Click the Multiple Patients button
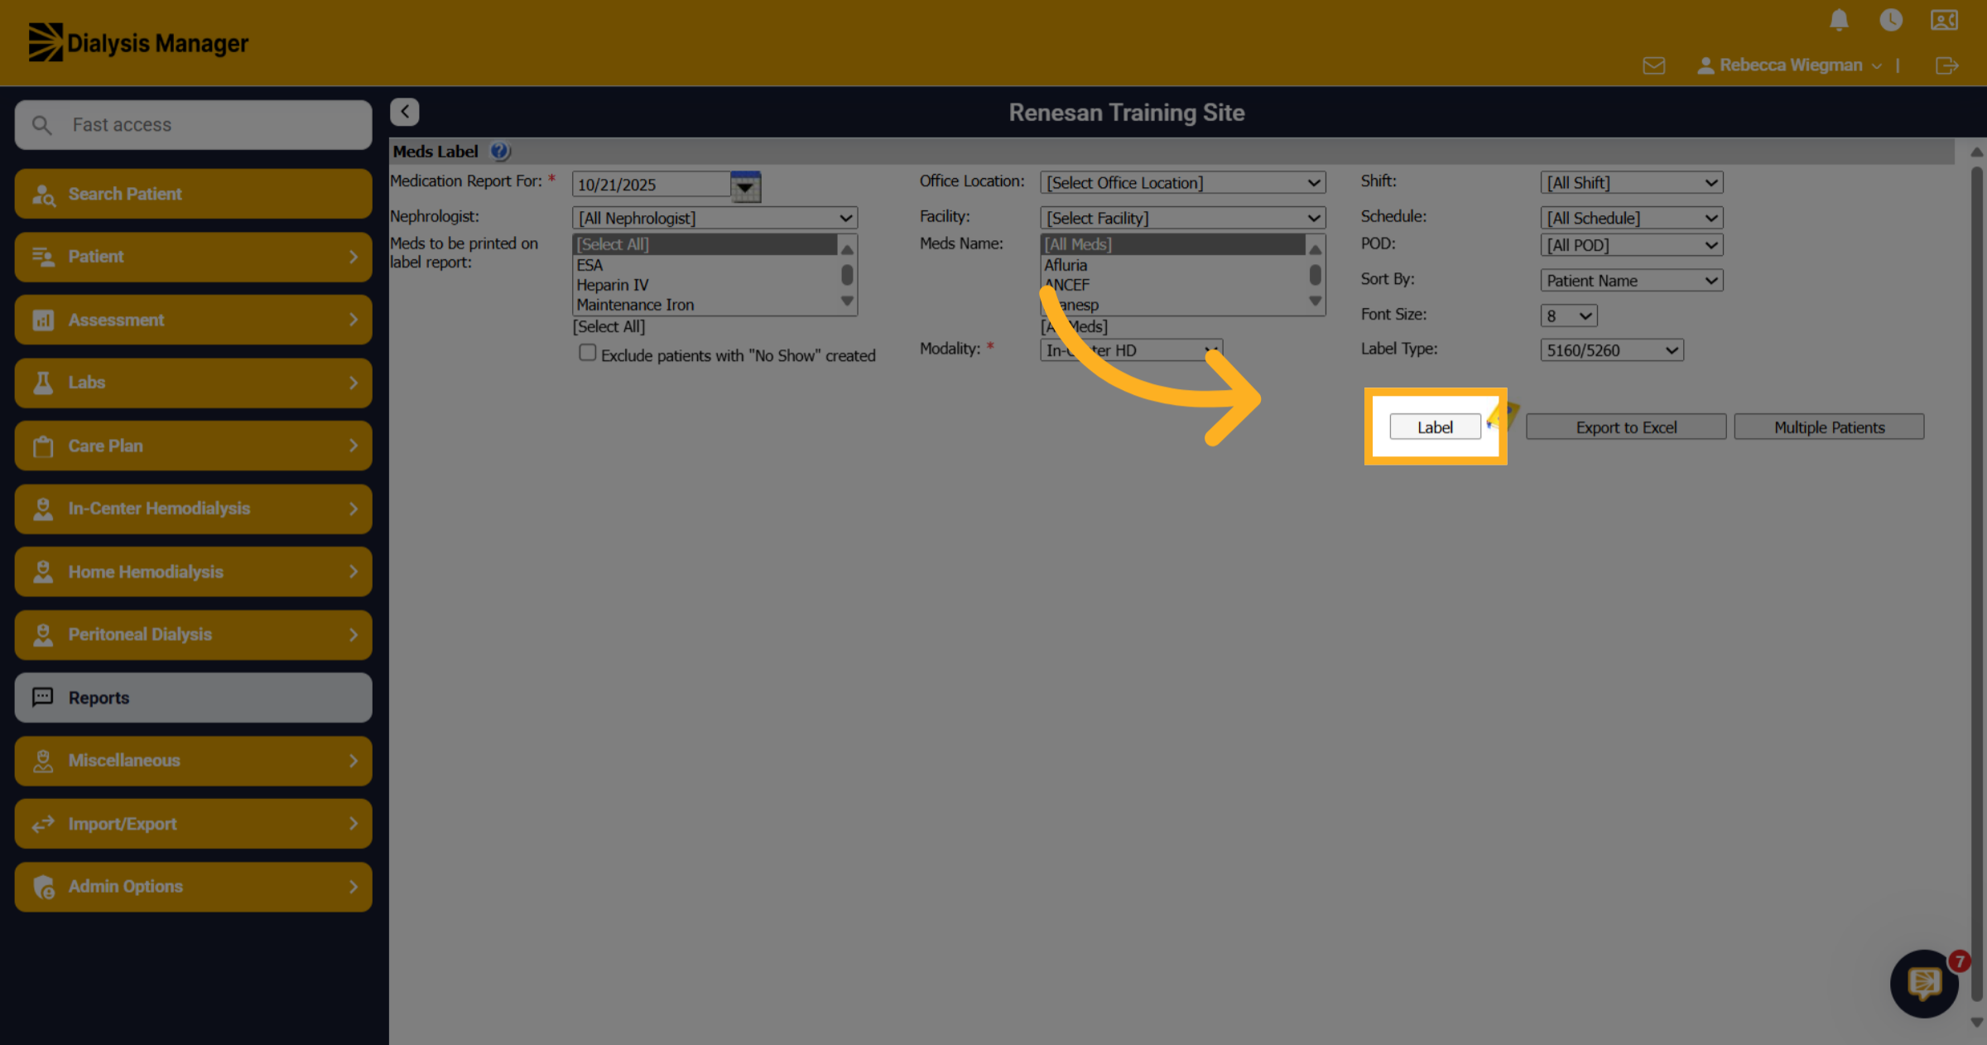Screen dimensions: 1987x1045 [1829, 427]
